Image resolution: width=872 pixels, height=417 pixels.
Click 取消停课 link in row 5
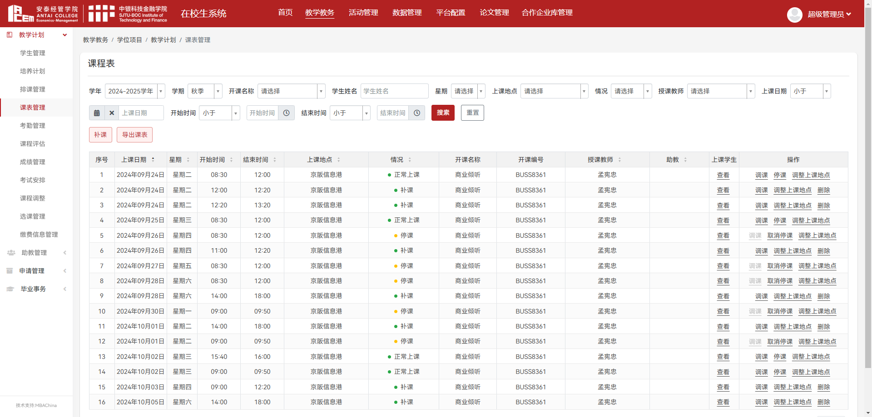pos(780,235)
